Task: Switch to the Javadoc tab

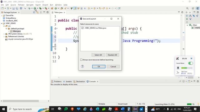Action: coord(67,82)
